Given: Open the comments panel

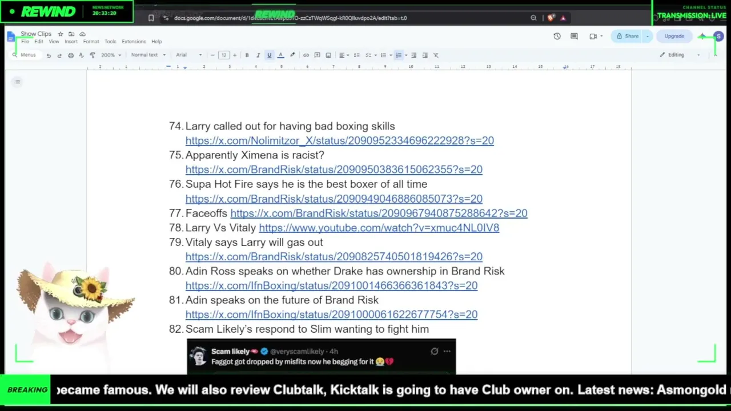Looking at the screenshot, I should coord(575,37).
